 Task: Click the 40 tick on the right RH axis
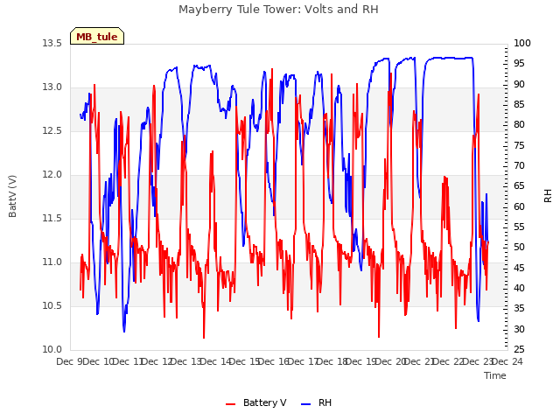pyautogui.click(x=519, y=288)
